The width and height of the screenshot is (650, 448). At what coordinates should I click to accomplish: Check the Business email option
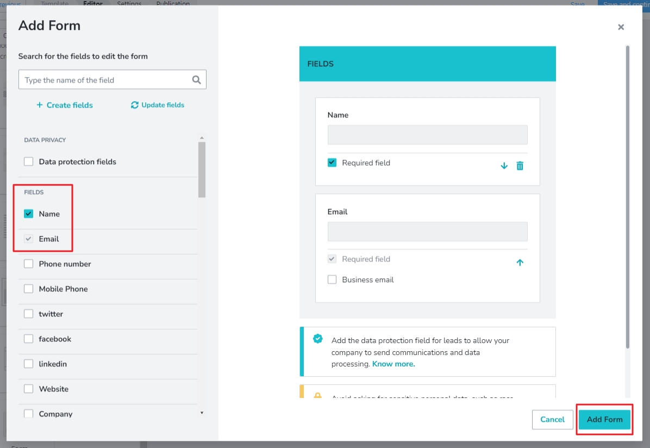(x=332, y=279)
